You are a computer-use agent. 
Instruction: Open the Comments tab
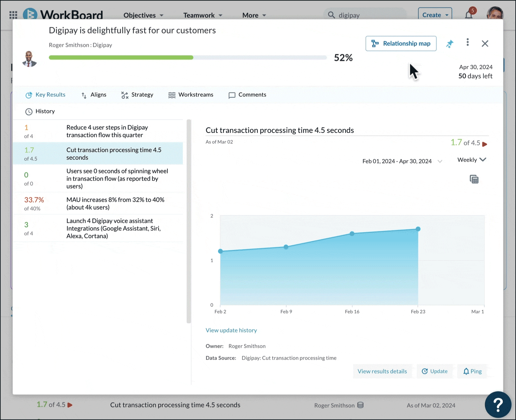(x=248, y=95)
